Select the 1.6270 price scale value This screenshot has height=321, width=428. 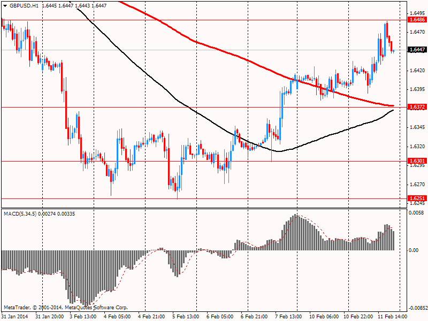(x=417, y=185)
